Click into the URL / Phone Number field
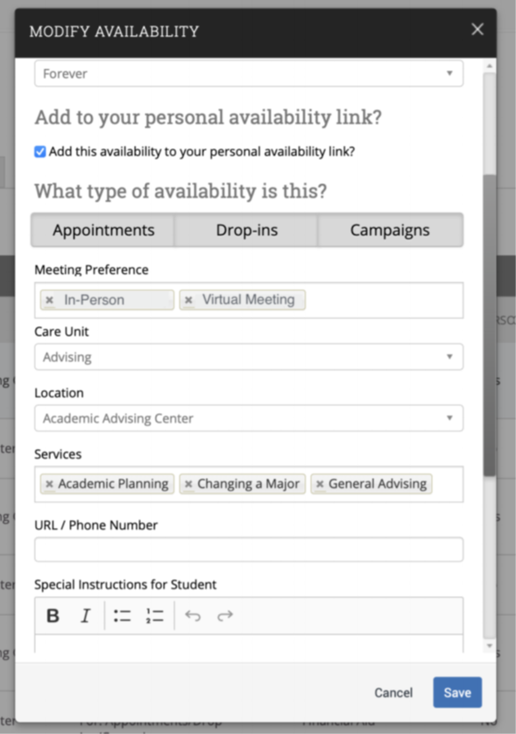 249,550
